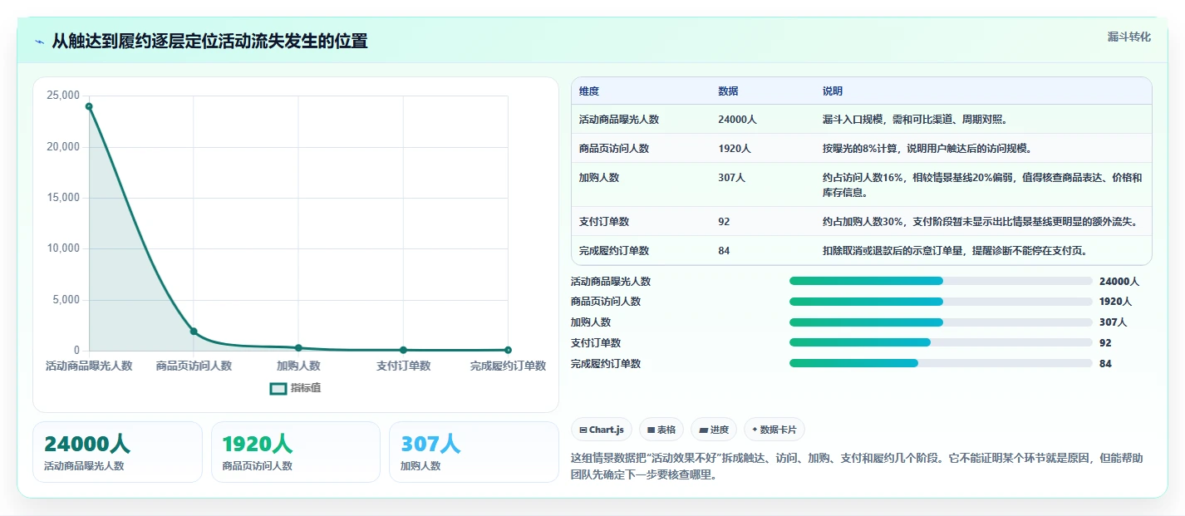The image size is (1185, 516).
Task: Click the 数据卡片 tag chip
Action: (x=774, y=430)
